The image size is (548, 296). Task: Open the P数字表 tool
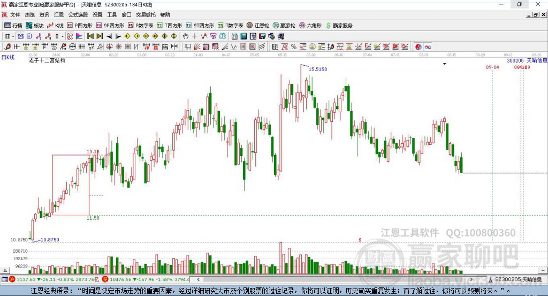pyautogui.click(x=141, y=26)
